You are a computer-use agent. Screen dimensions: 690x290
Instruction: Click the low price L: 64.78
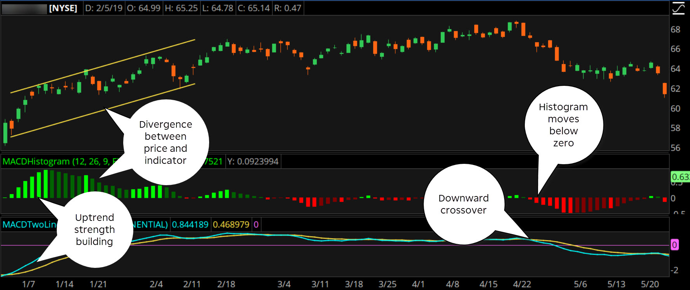coord(218,8)
